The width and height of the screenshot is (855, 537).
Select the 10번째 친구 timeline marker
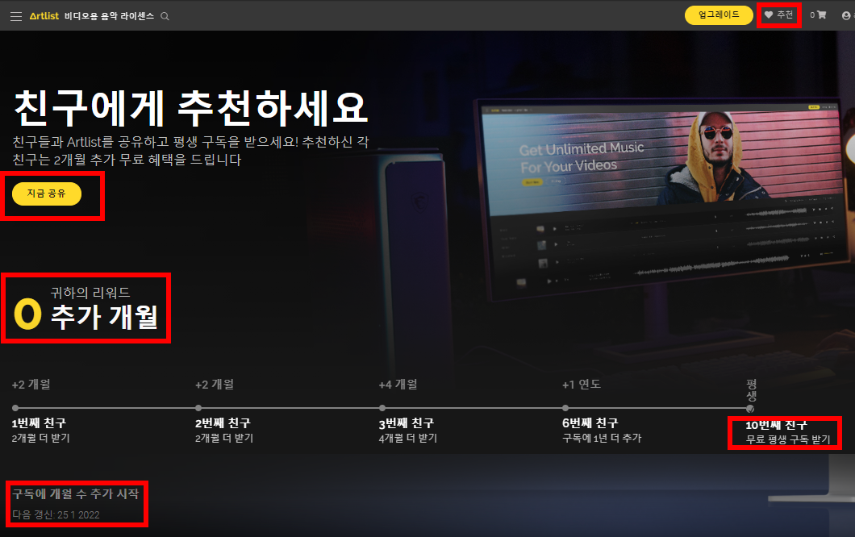pos(750,408)
